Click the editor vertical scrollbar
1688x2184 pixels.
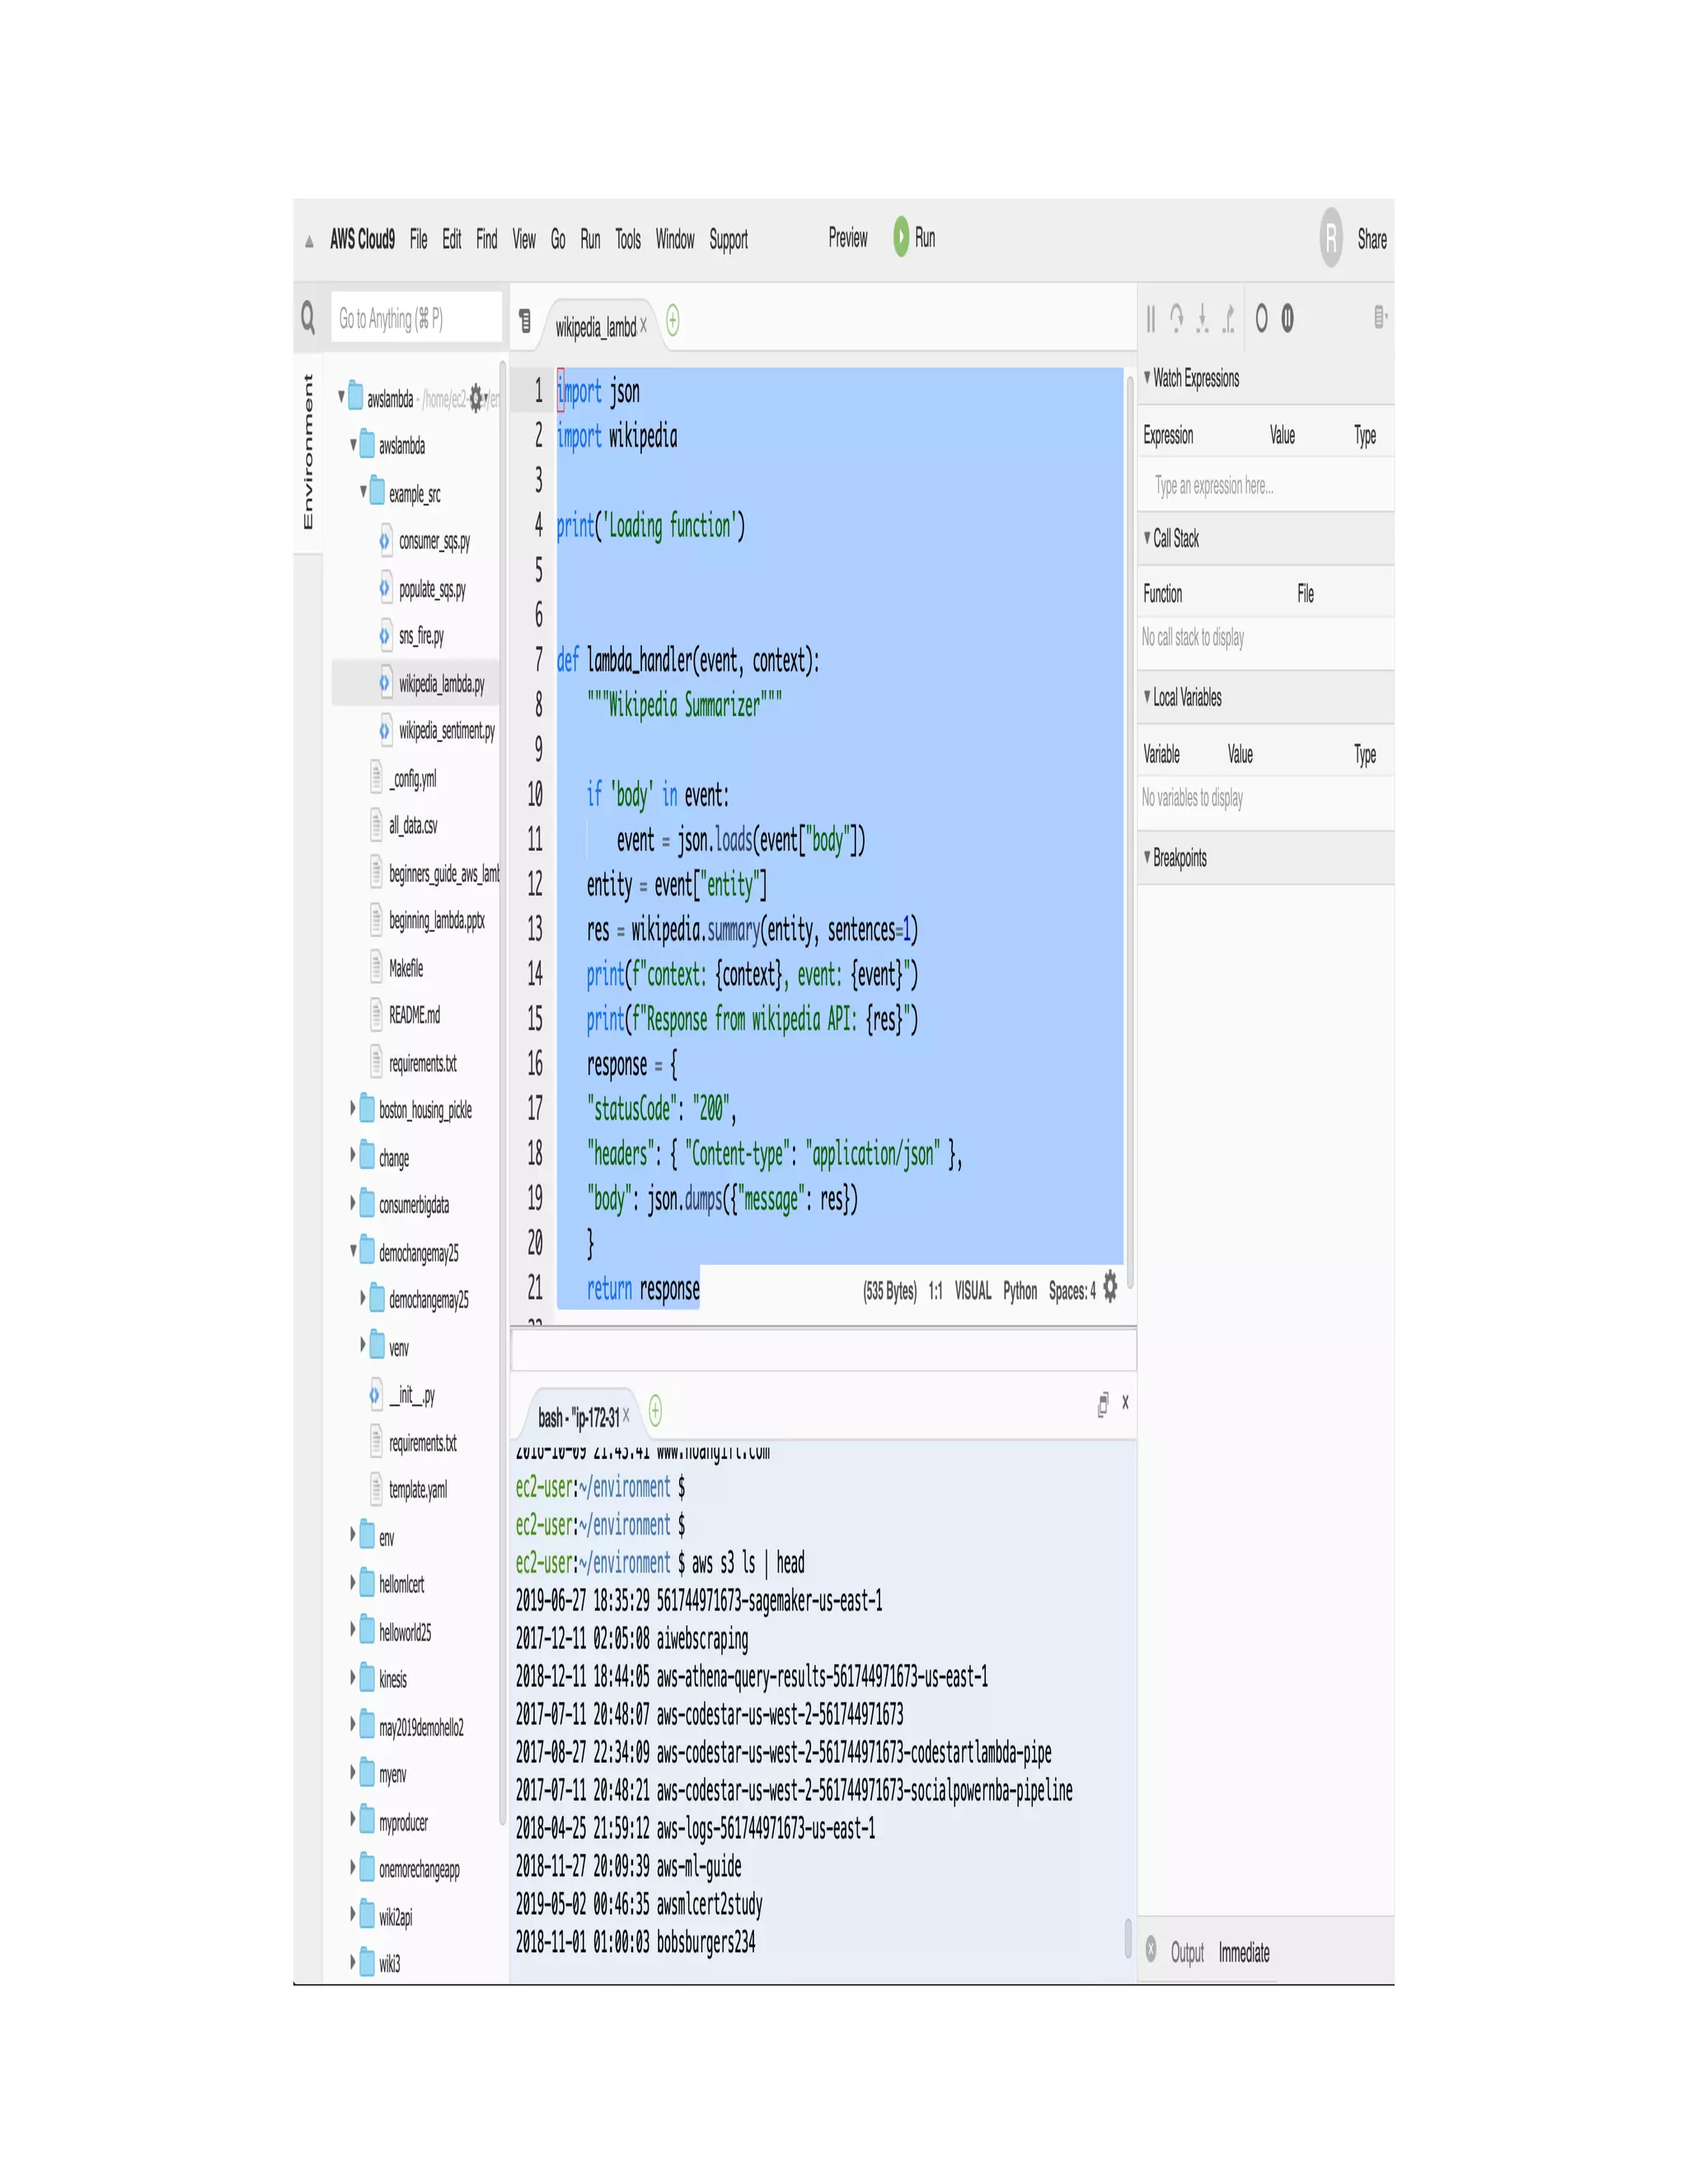(1130, 830)
